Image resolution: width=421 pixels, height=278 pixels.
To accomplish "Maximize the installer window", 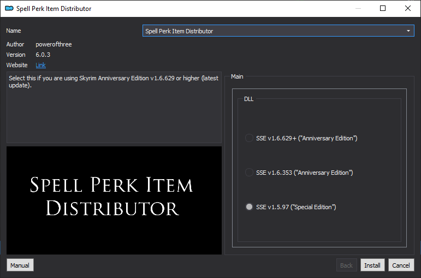I will coord(383,8).
